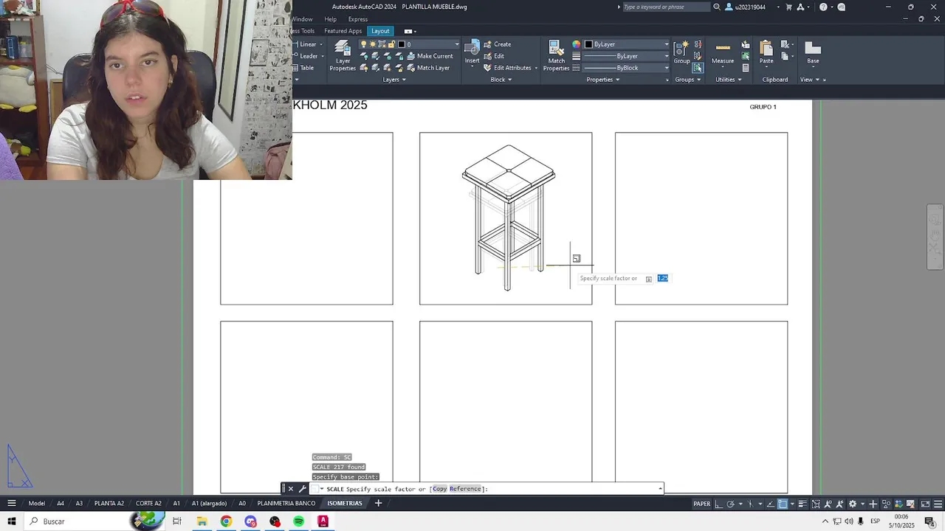The height and width of the screenshot is (531, 945).
Task: Click the command line customize wrench
Action: click(x=302, y=489)
